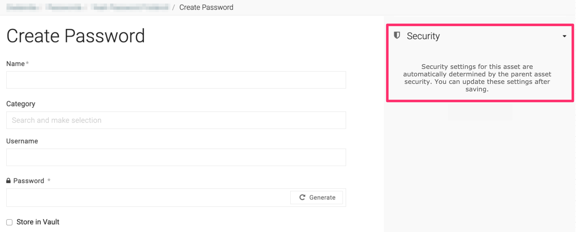Click the Category field label
Viewport: 576px width, 232px height.
click(21, 104)
